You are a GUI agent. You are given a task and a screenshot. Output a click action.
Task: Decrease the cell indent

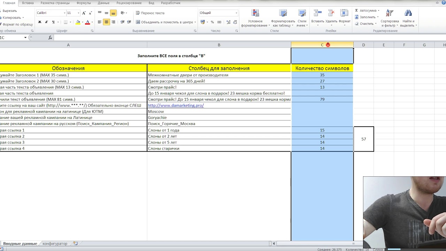(x=122, y=22)
